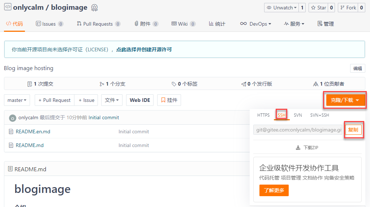This screenshot has height=207, width=370.
Task: Click the 管理 settings icon
Action: coord(320,23)
